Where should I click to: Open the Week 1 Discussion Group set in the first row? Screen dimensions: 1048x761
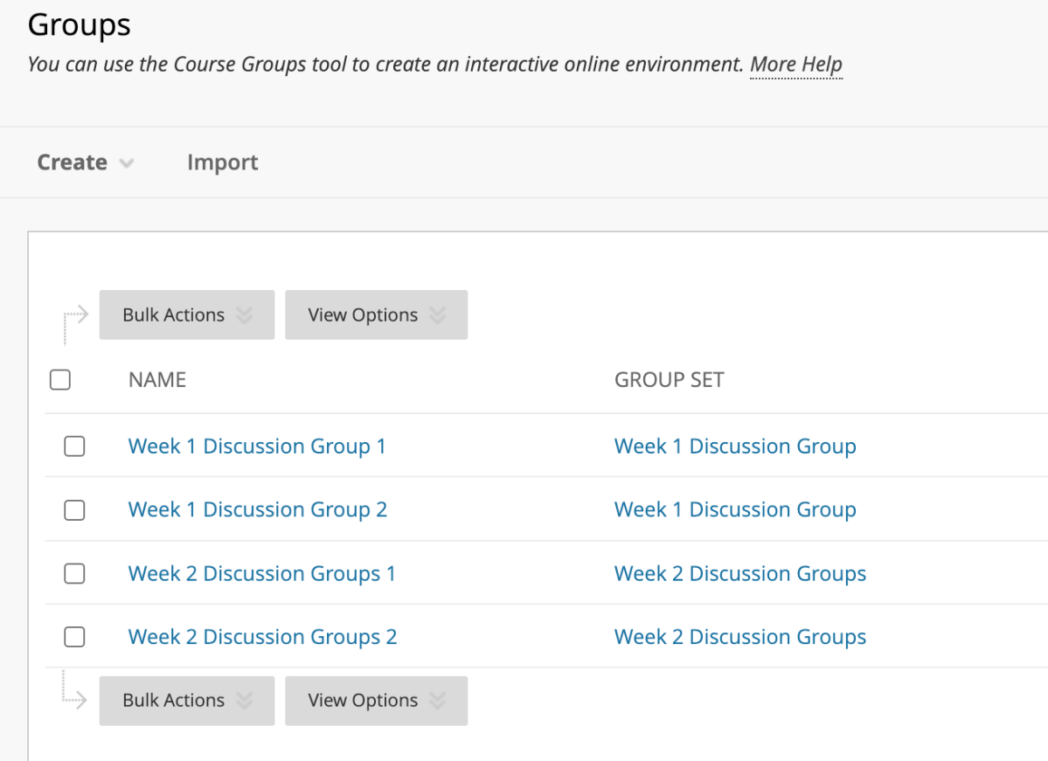tap(734, 446)
